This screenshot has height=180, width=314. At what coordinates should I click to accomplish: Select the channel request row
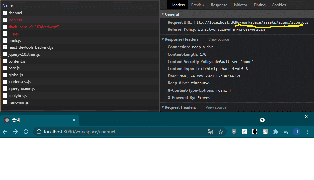tap(80, 13)
